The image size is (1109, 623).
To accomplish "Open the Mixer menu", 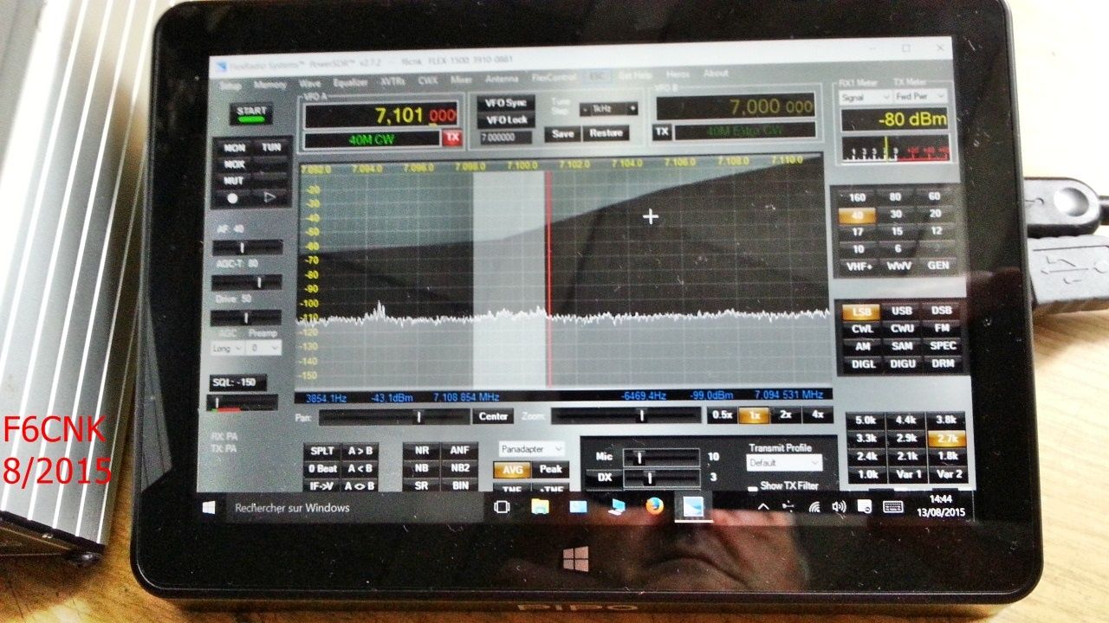I will (462, 80).
